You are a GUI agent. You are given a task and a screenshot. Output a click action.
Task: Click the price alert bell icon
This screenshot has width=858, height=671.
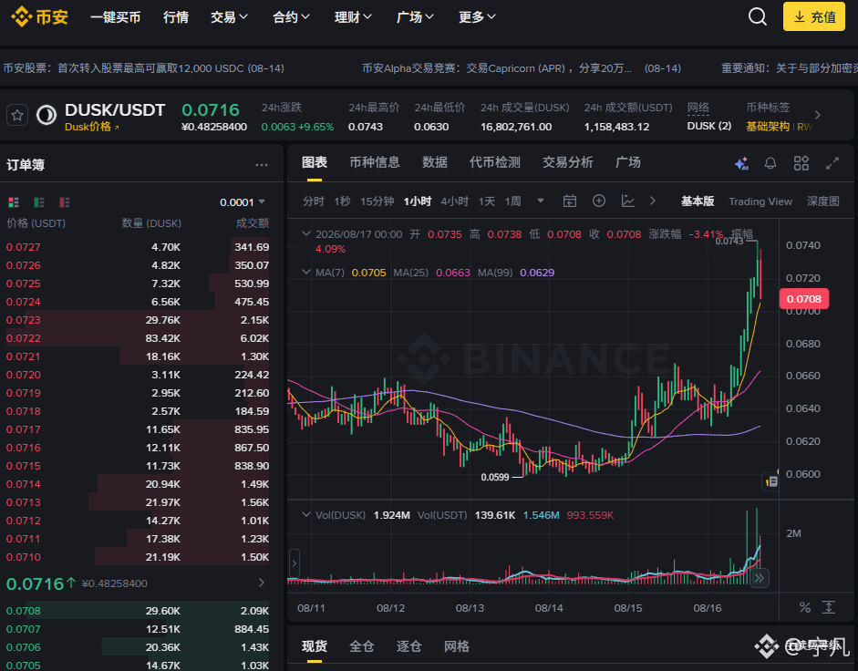coord(770,163)
